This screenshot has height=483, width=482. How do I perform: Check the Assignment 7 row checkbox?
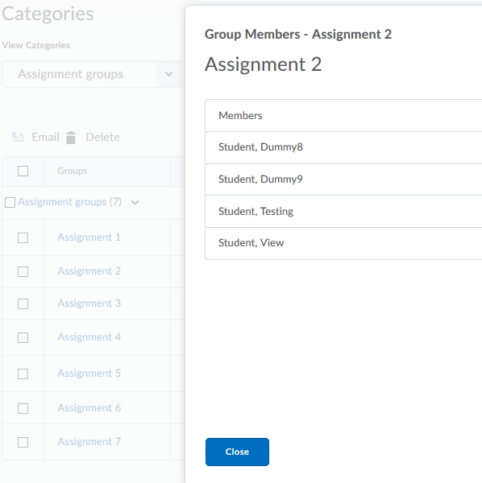23,442
